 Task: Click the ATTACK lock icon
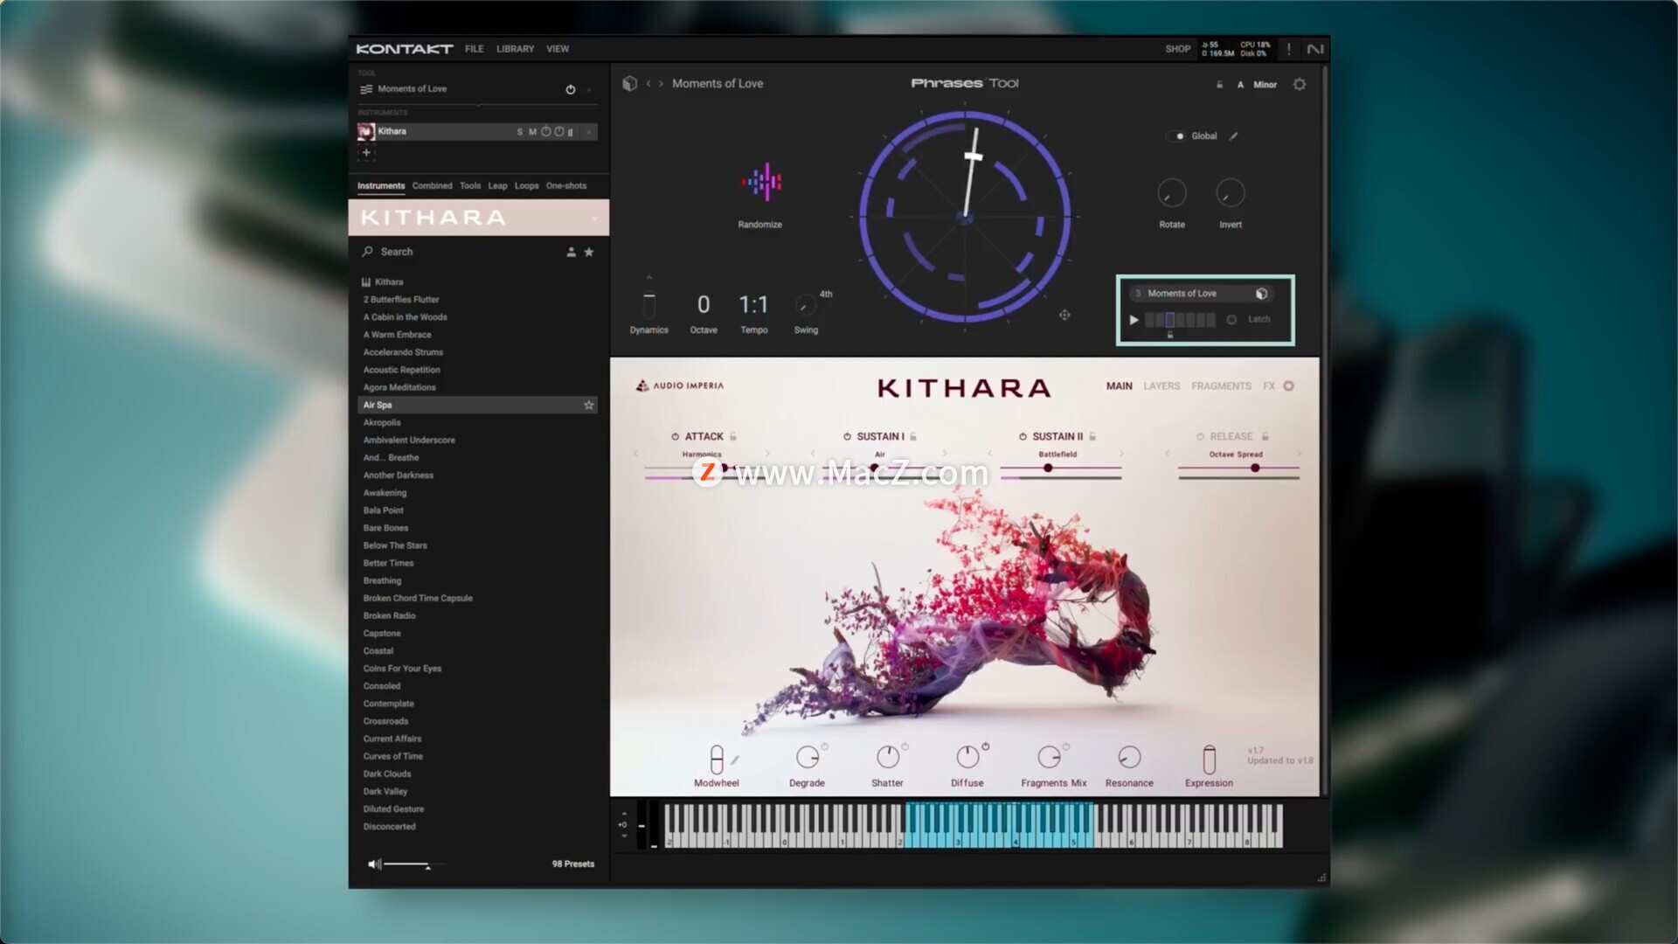(x=733, y=436)
